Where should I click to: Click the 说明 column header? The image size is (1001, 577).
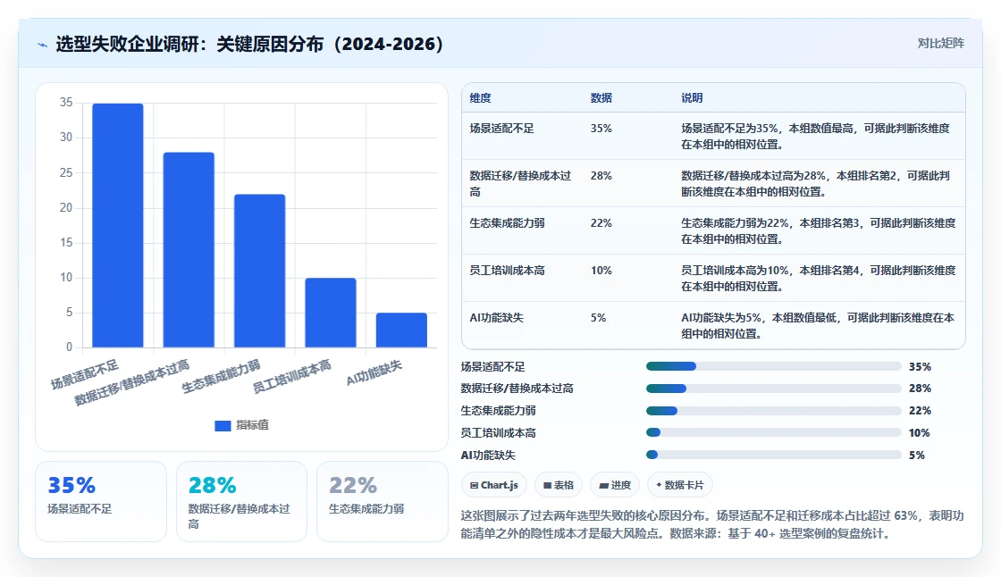pos(692,97)
